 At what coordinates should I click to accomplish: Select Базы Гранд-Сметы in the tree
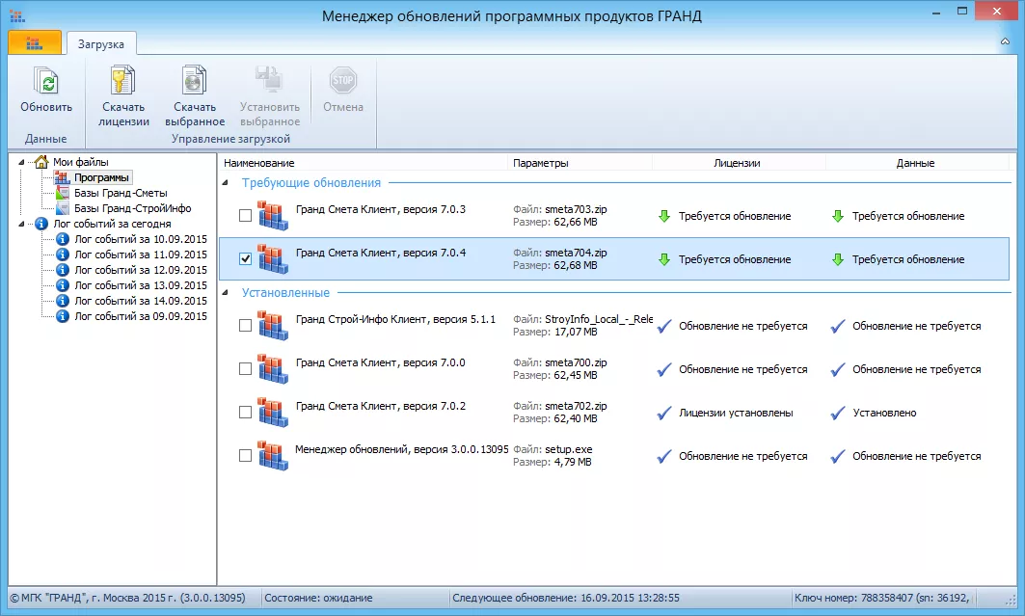[x=121, y=193]
